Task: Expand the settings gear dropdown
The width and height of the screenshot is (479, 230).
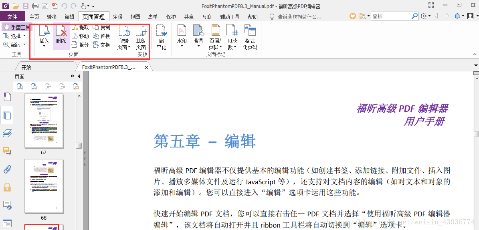Action: point(430,16)
